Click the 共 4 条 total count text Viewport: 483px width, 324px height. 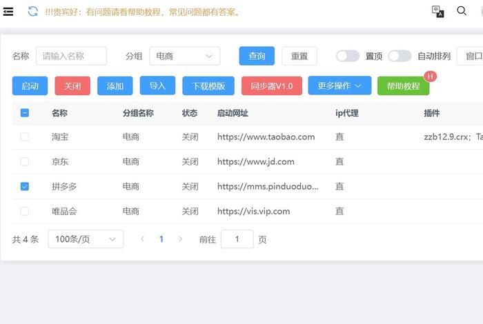tap(26, 239)
